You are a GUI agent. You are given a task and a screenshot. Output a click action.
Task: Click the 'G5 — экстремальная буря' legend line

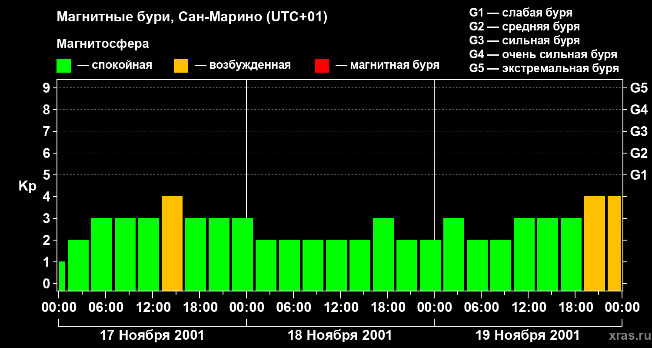(x=544, y=69)
